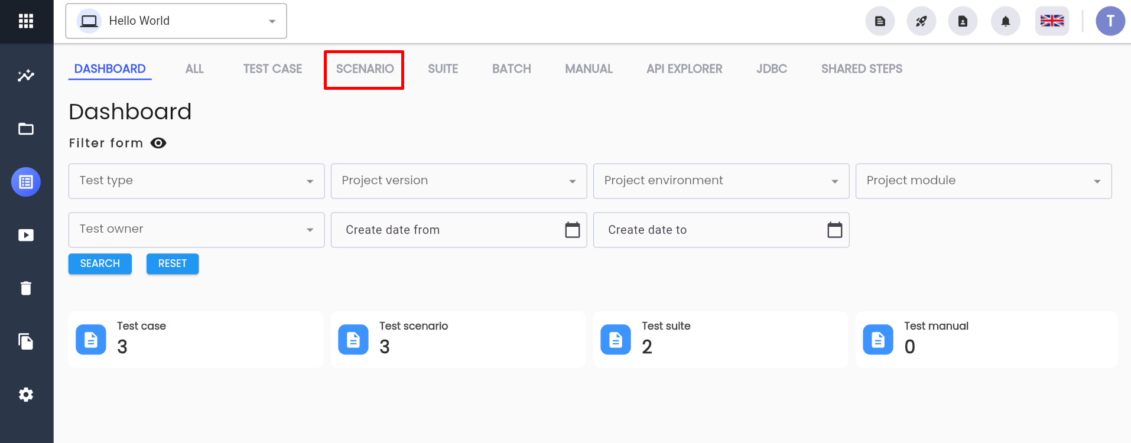Expand the Project version dropdown
1131x443 pixels.
click(459, 181)
